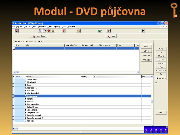Viewport: 180px width, 135px height.
Task: Click the notepad-with-pencil toolbar icon
Action: (x=44, y=31)
